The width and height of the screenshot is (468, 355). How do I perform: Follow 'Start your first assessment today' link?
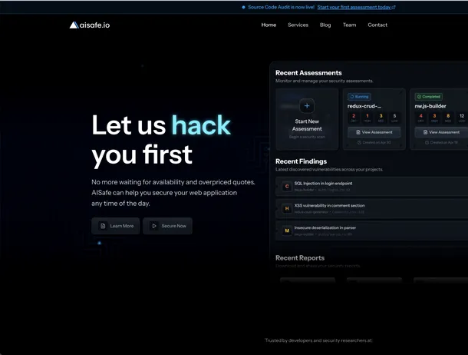point(354,7)
